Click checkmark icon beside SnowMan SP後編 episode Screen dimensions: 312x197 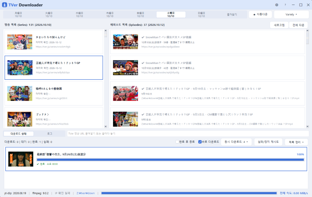tap(143, 37)
